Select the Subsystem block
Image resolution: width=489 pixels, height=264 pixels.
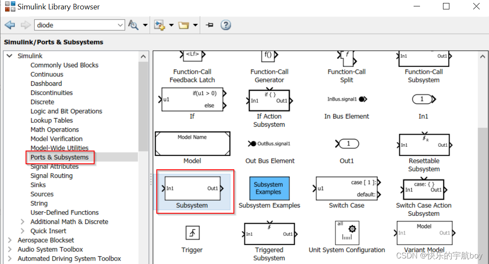point(192,189)
